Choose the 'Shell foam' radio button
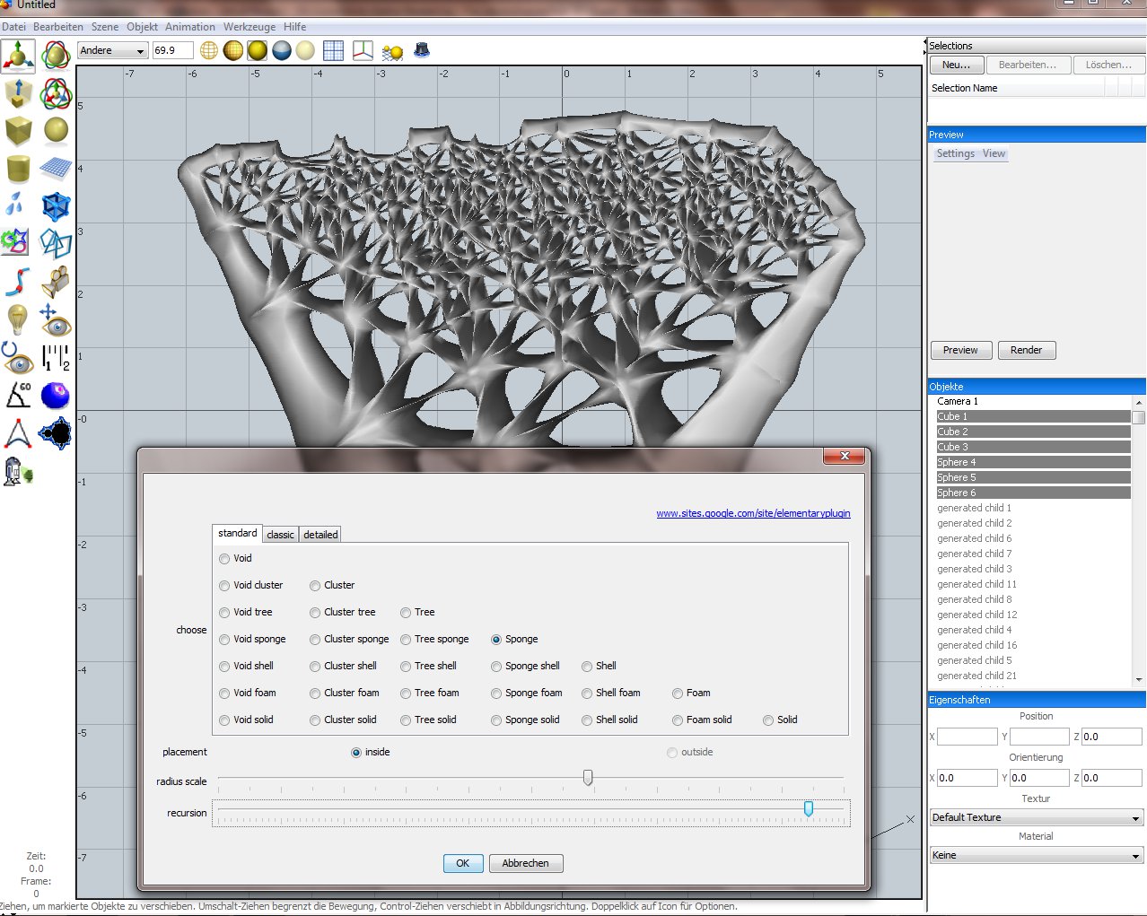 [x=587, y=694]
